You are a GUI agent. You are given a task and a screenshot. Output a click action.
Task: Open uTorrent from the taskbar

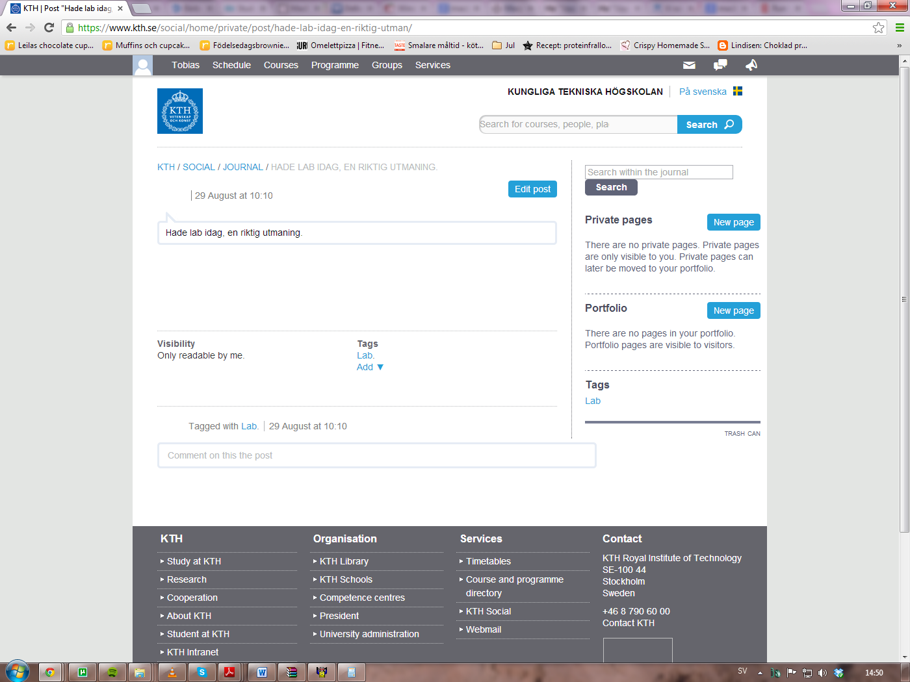click(83, 672)
